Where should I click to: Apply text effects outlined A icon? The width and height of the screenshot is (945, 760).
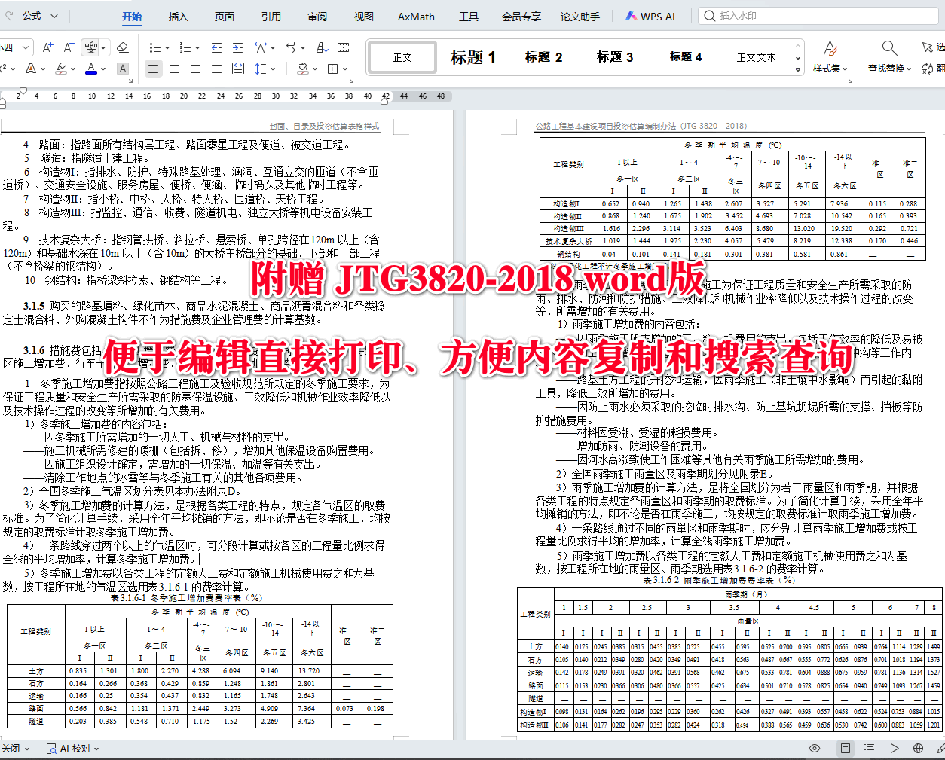30,69
